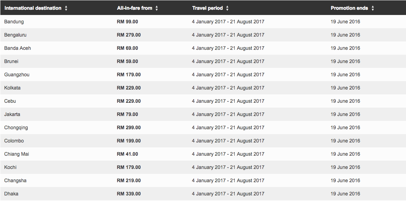Click sort arrows beside International destination
Viewport: 406px width, 201px height.
tap(66, 8)
